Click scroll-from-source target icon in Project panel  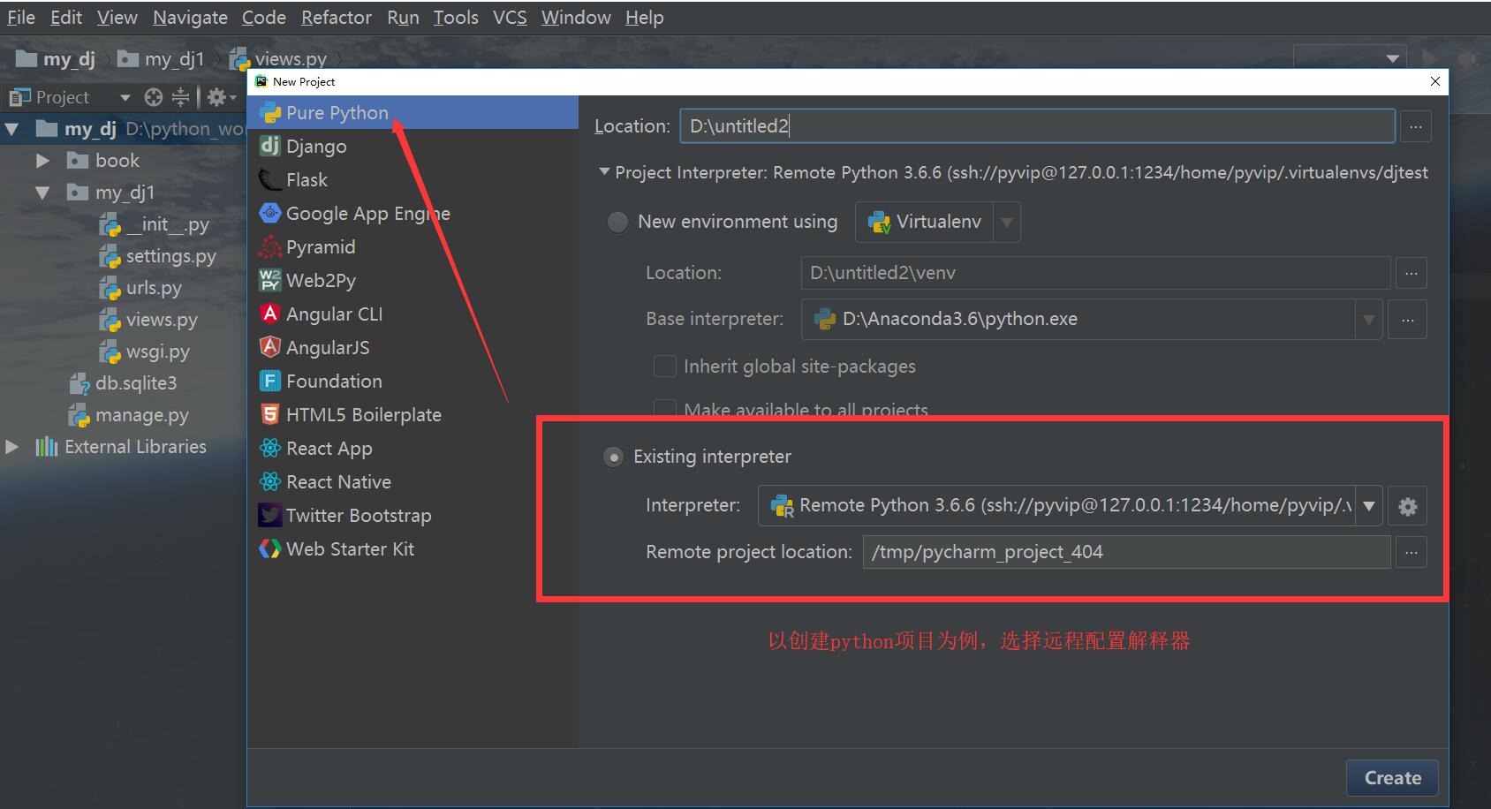[x=154, y=97]
